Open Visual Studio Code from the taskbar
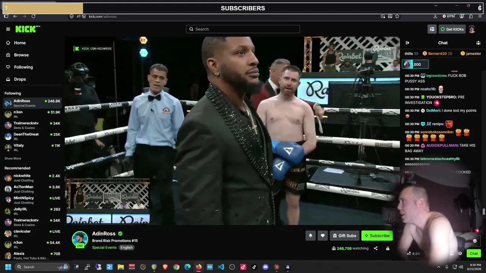486x273 pixels. click(221, 267)
